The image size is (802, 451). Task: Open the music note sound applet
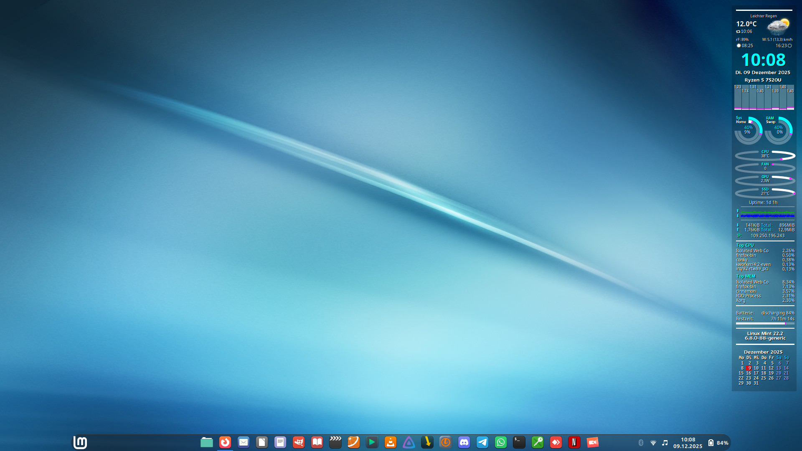(665, 443)
